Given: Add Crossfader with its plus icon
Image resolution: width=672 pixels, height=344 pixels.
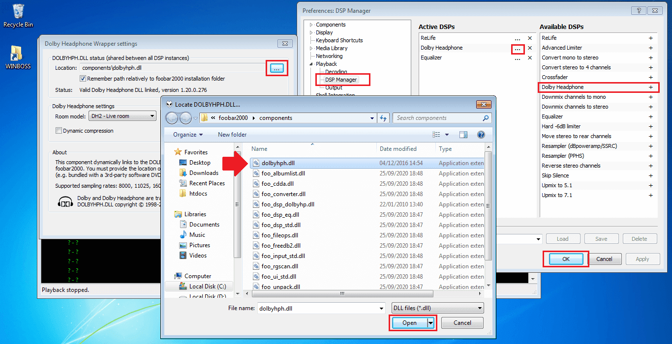Looking at the screenshot, I should 651,77.
